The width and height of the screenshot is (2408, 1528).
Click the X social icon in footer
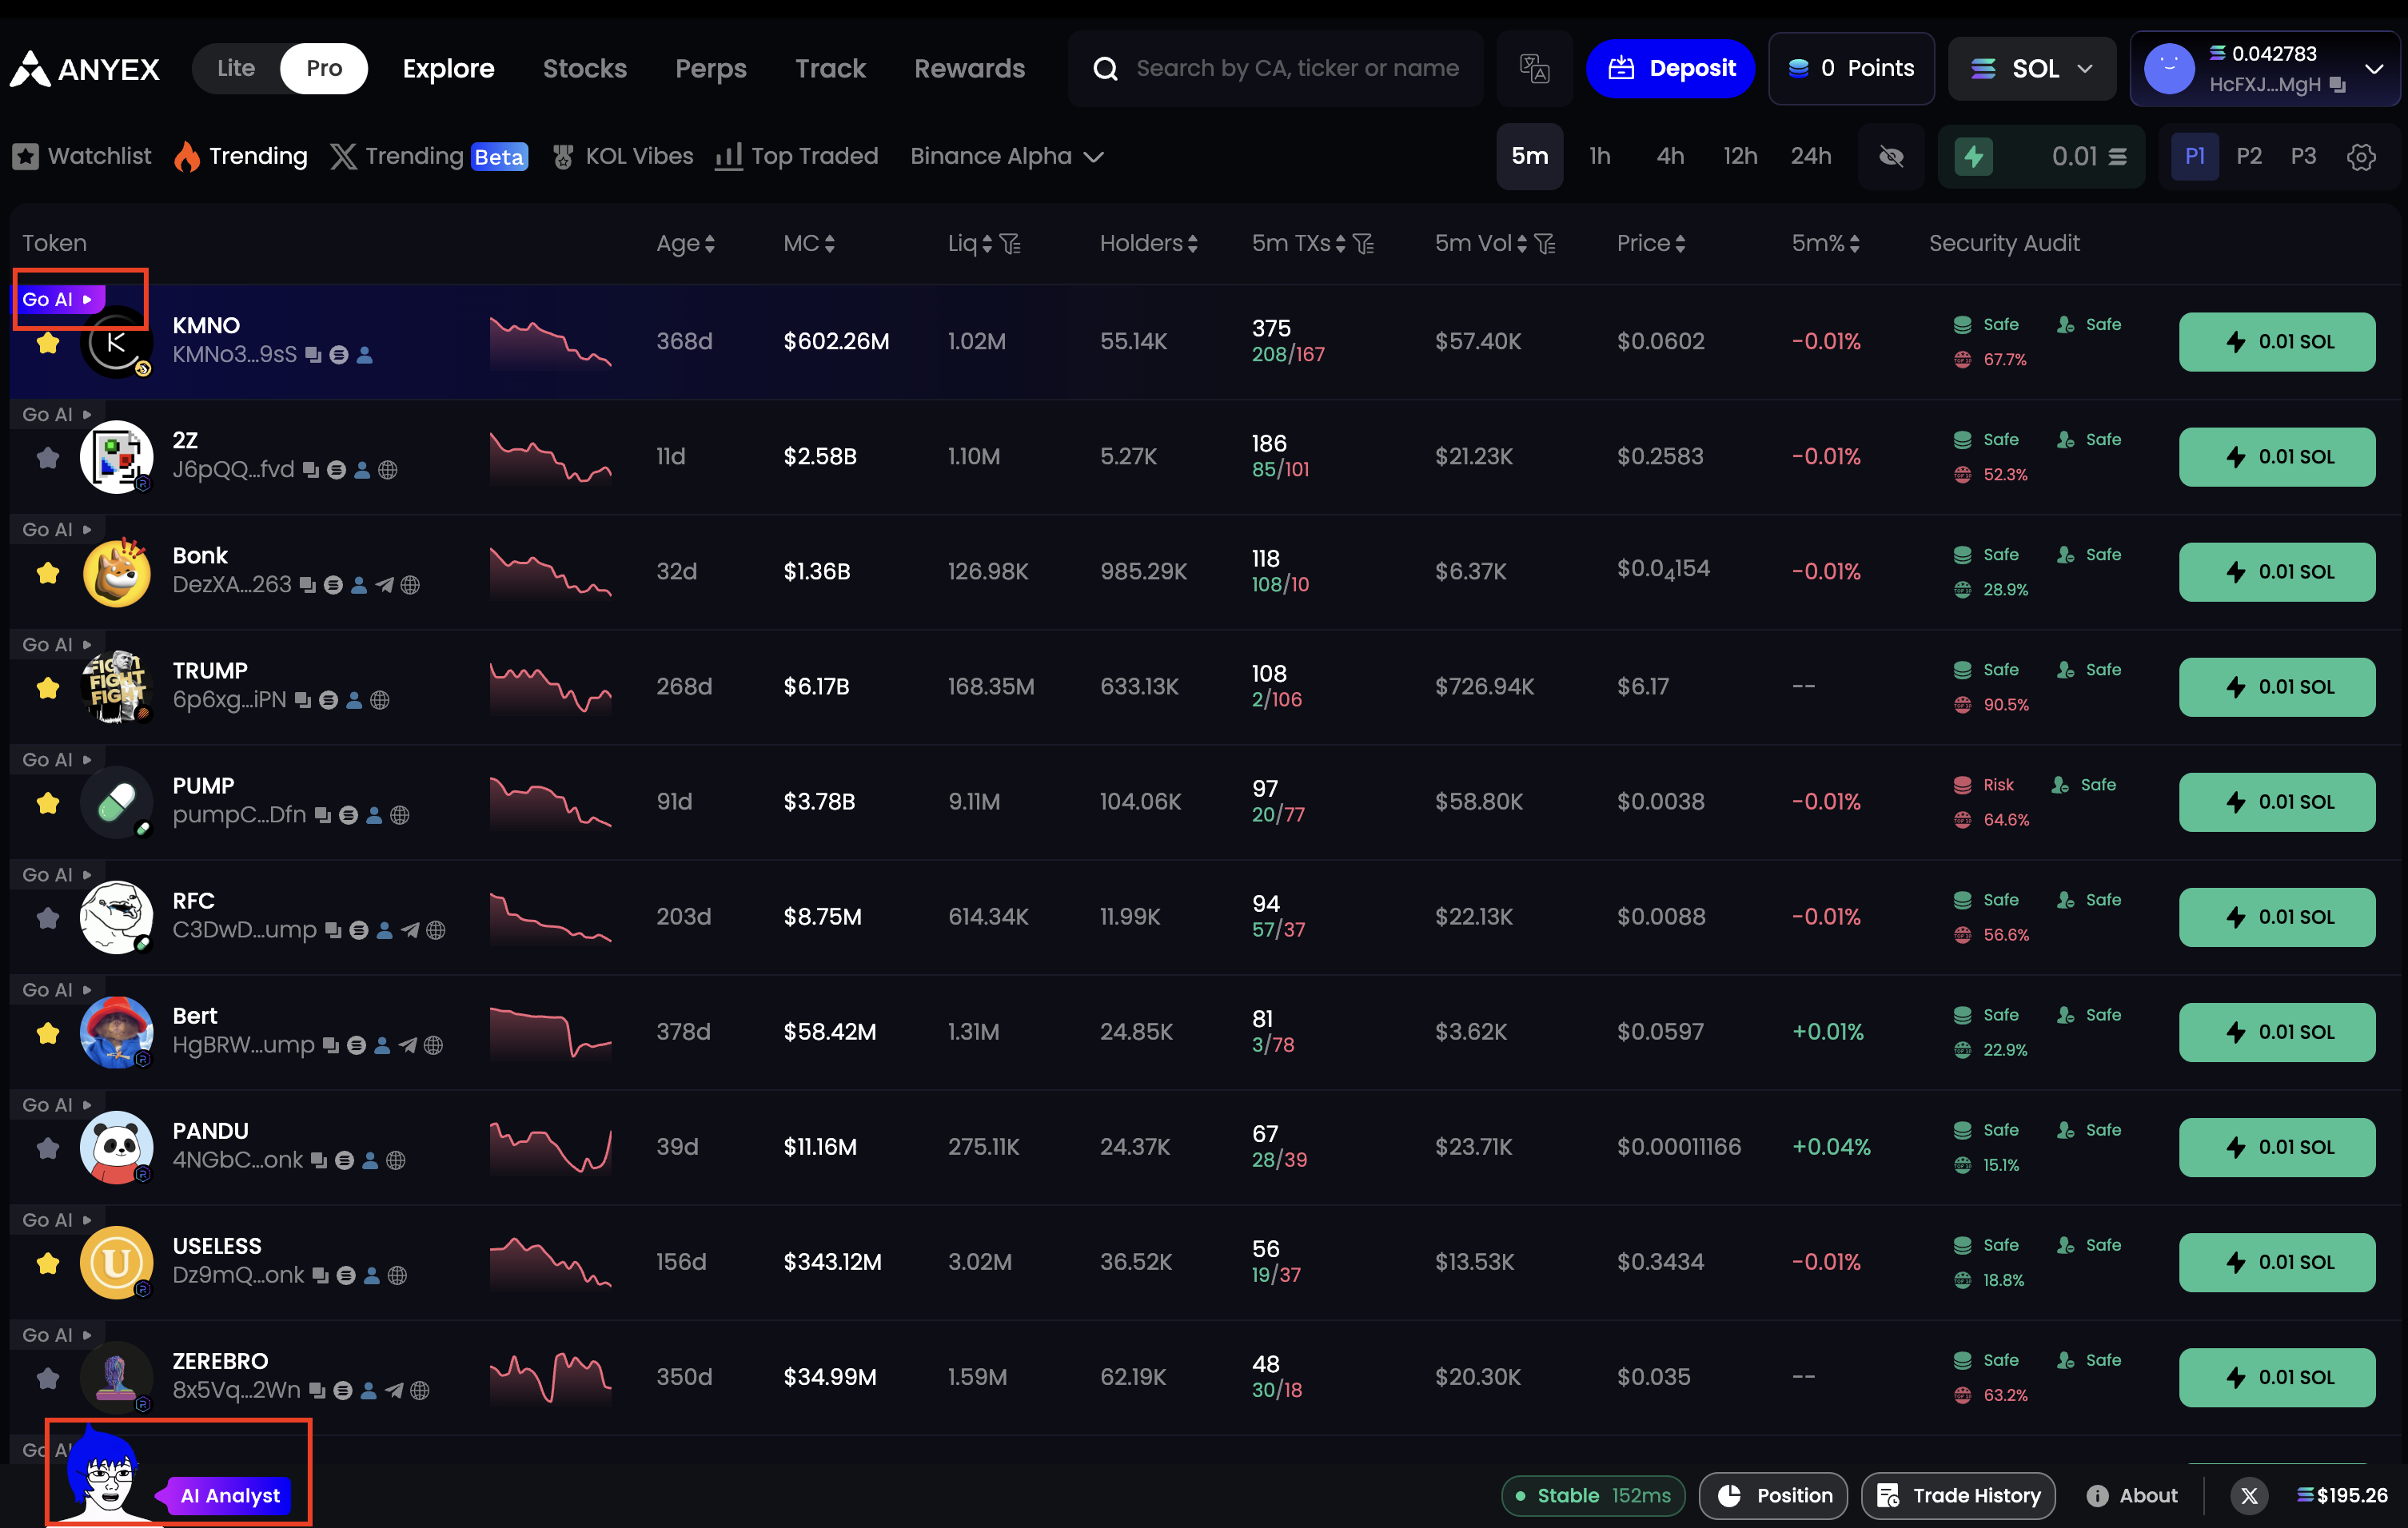[x=2249, y=1495]
